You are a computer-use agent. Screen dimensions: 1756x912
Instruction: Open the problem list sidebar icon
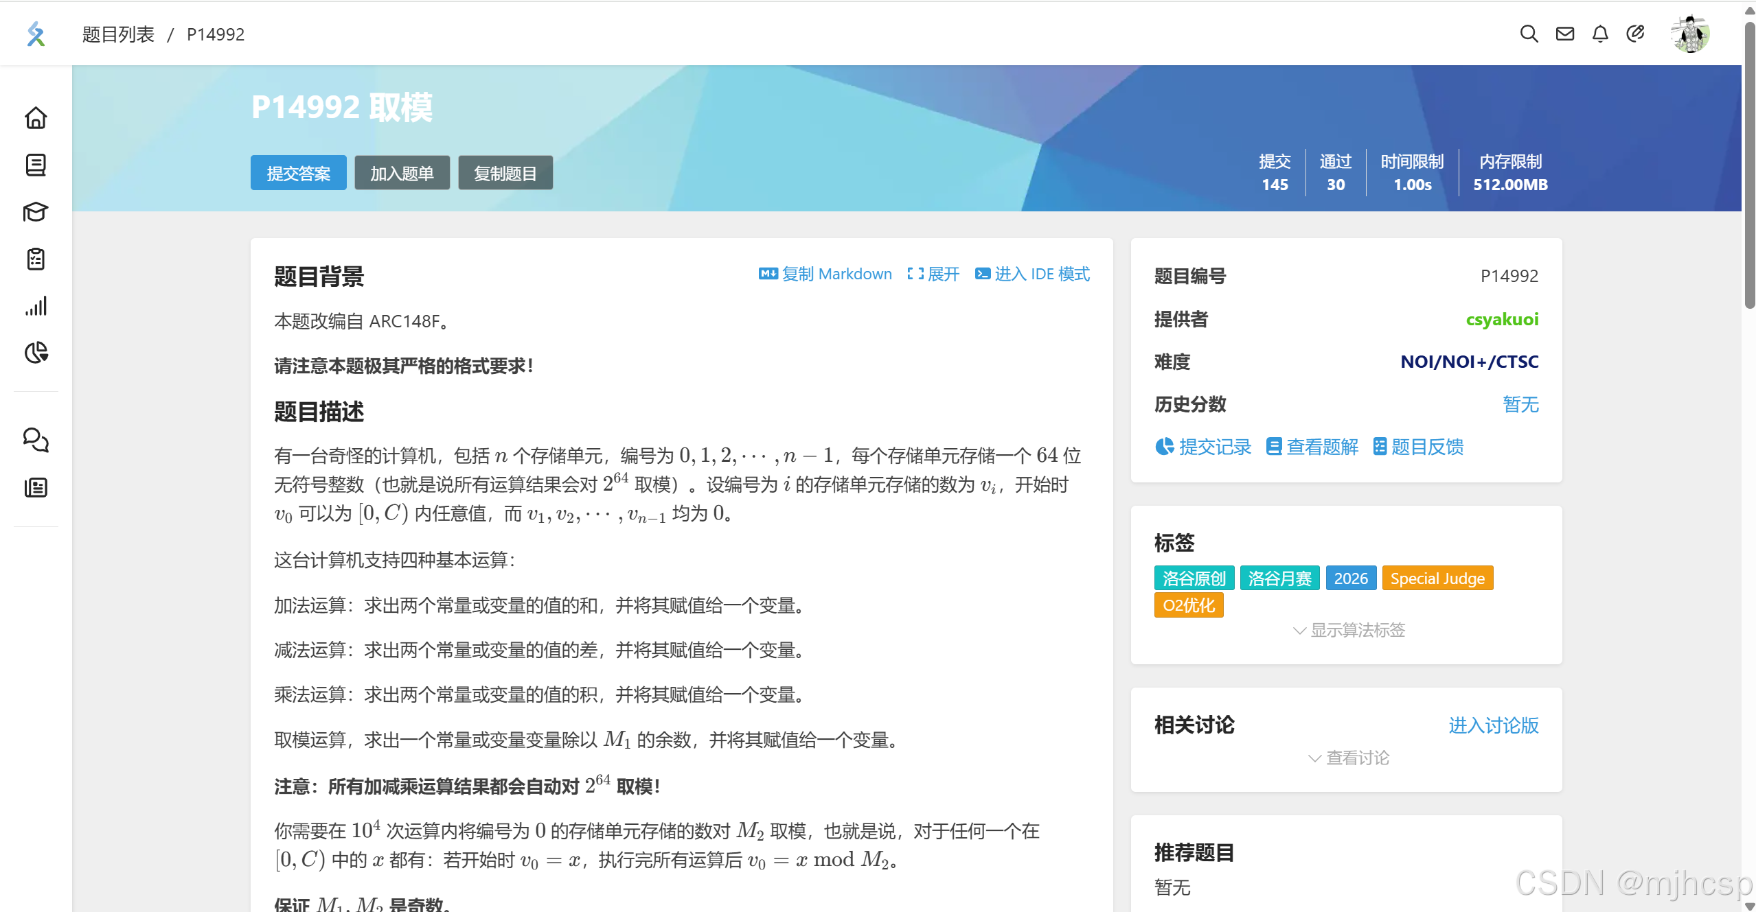pos(36,165)
